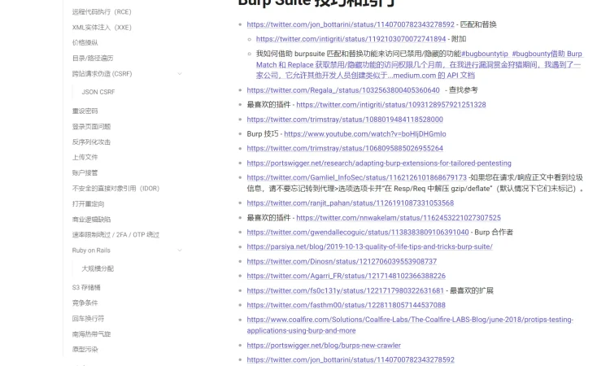The width and height of the screenshot is (610, 366).
Task: Open 不安全的直接对象引用 (IDOR) page
Action: 116,188
